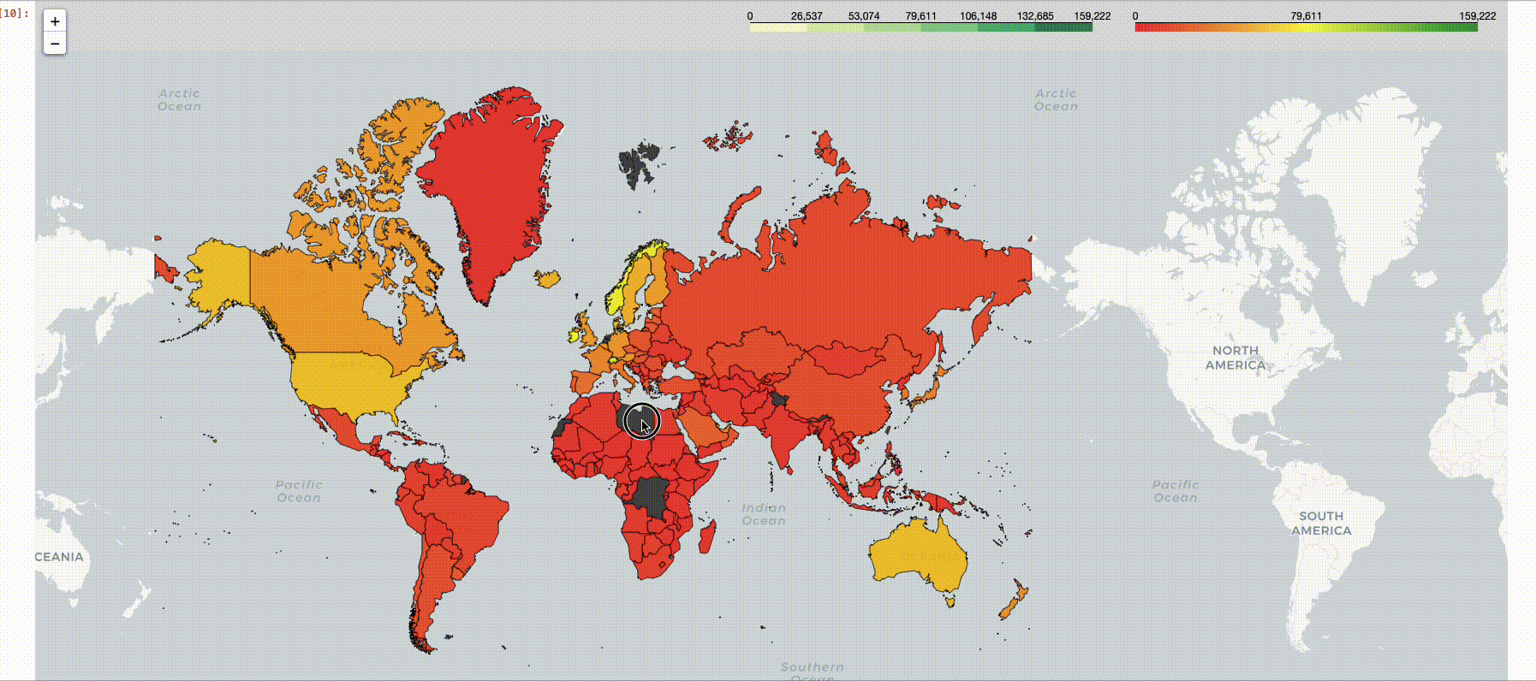Zoom in with the plus button
This screenshot has width=1536, height=681.
click(x=55, y=21)
